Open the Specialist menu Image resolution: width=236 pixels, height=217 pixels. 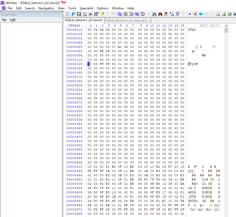86,8
